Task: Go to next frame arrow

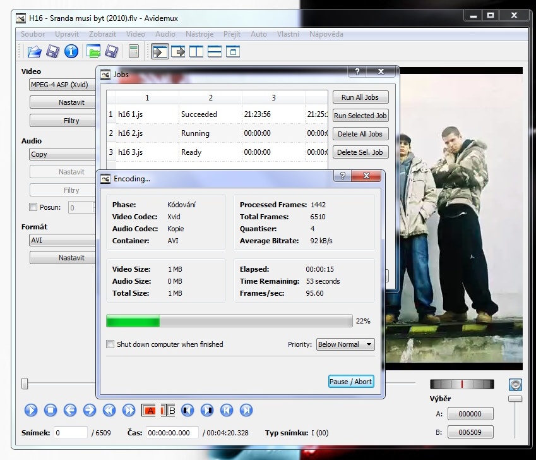Action: click(x=90, y=411)
